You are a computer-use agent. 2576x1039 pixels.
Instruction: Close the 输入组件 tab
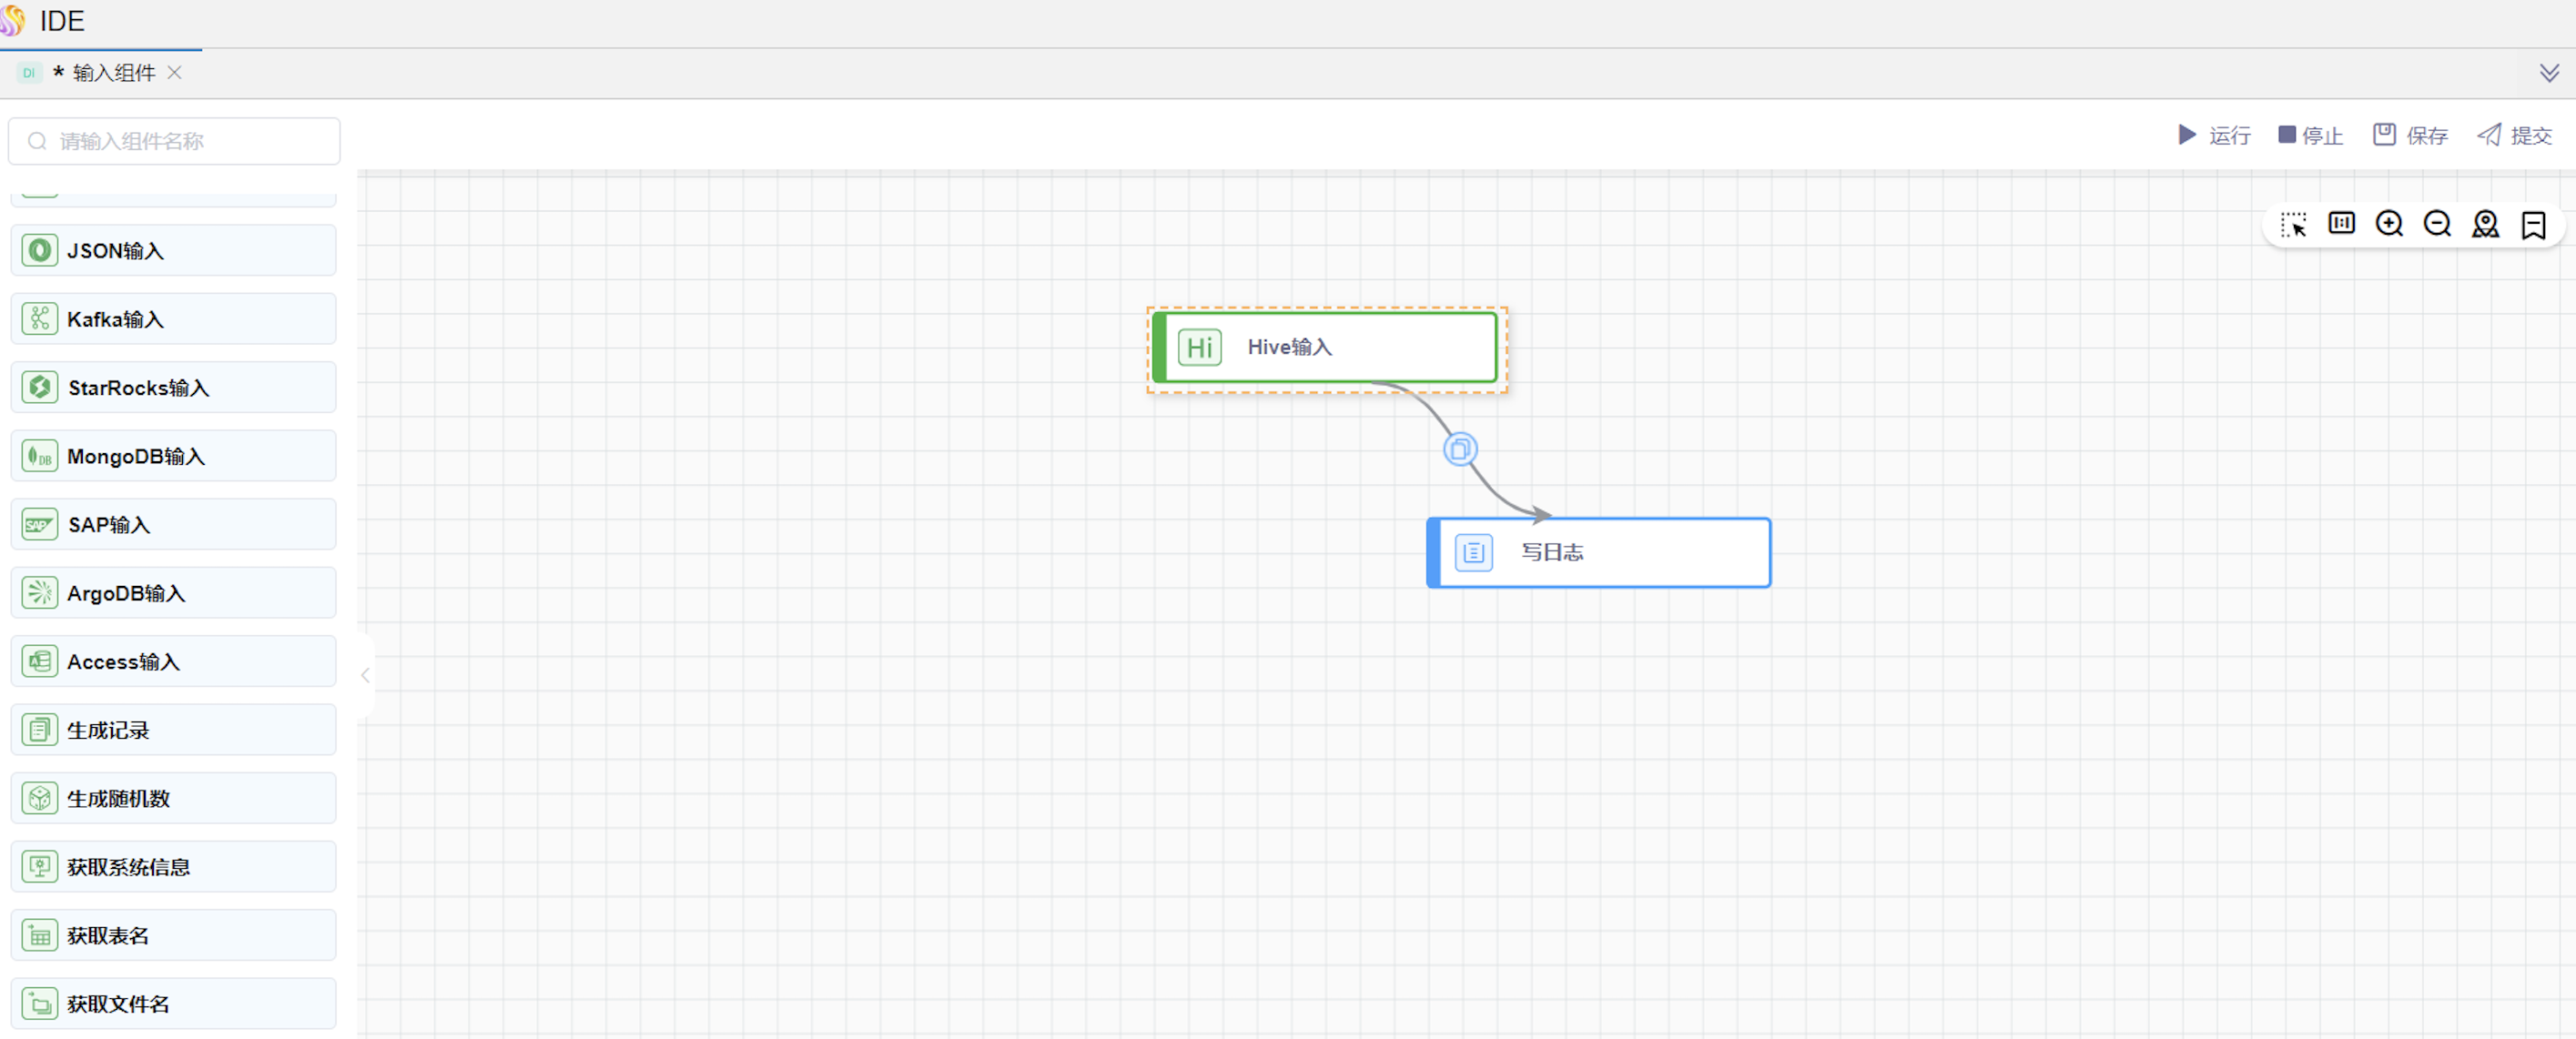[x=175, y=73]
